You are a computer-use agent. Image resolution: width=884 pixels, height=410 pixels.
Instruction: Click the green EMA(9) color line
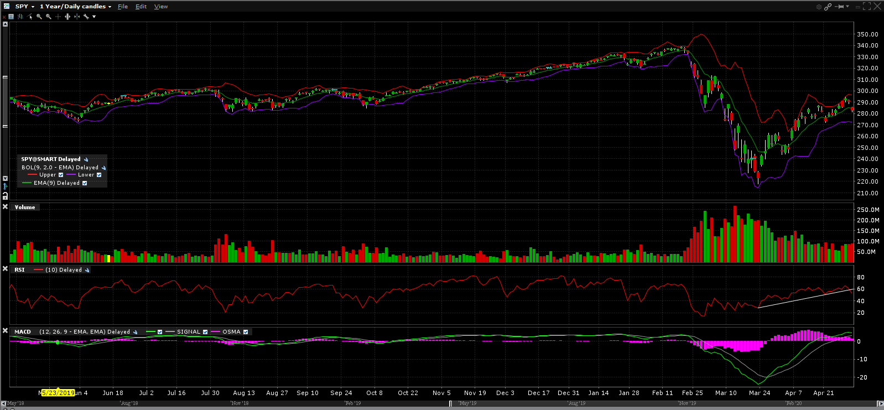click(x=26, y=183)
